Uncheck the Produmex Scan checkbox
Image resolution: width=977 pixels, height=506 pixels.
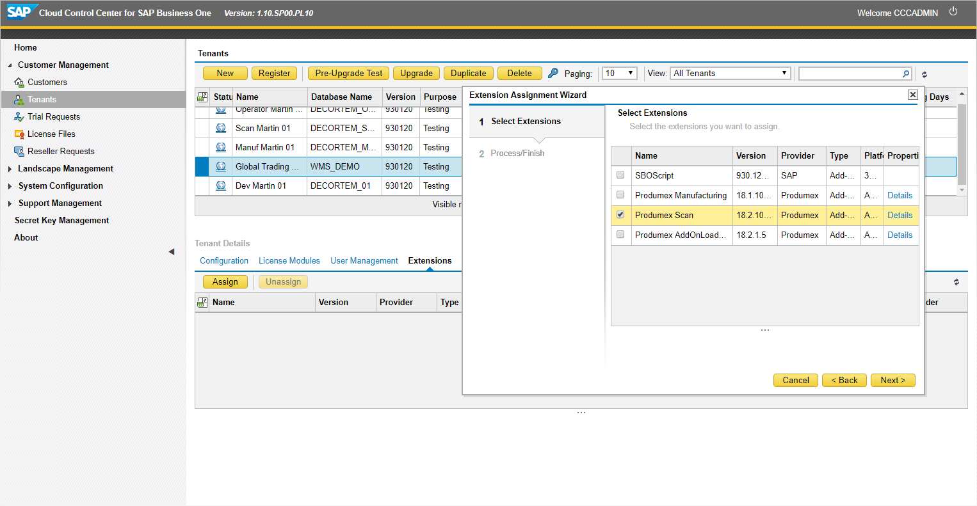(x=620, y=215)
